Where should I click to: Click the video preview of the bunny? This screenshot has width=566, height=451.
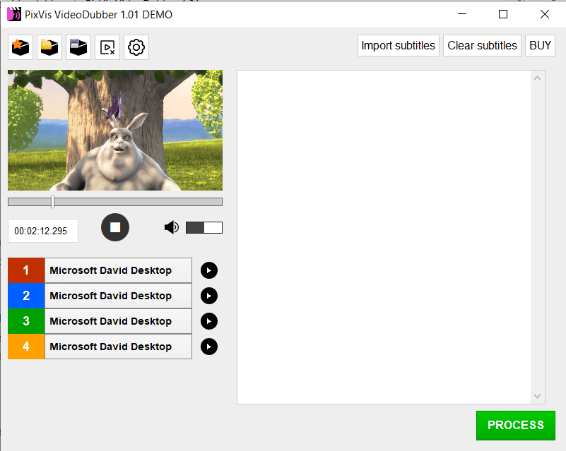[115, 130]
